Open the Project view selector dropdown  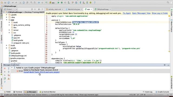point(11,9)
